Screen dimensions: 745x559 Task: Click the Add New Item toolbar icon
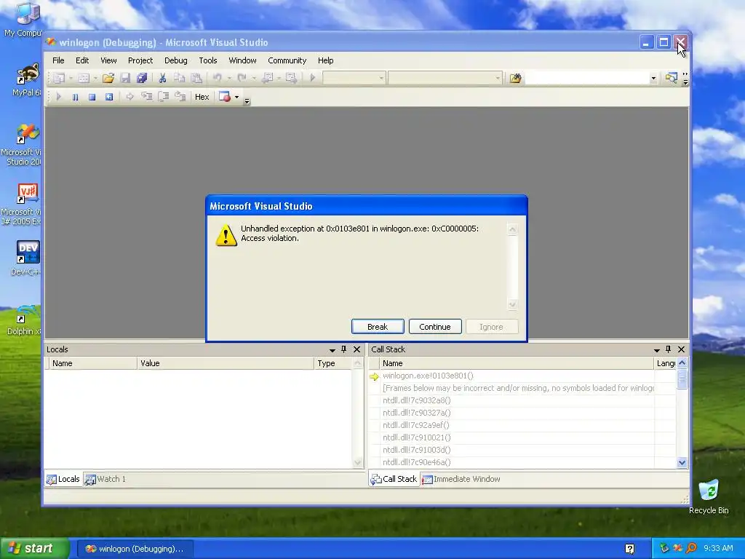tap(84, 78)
